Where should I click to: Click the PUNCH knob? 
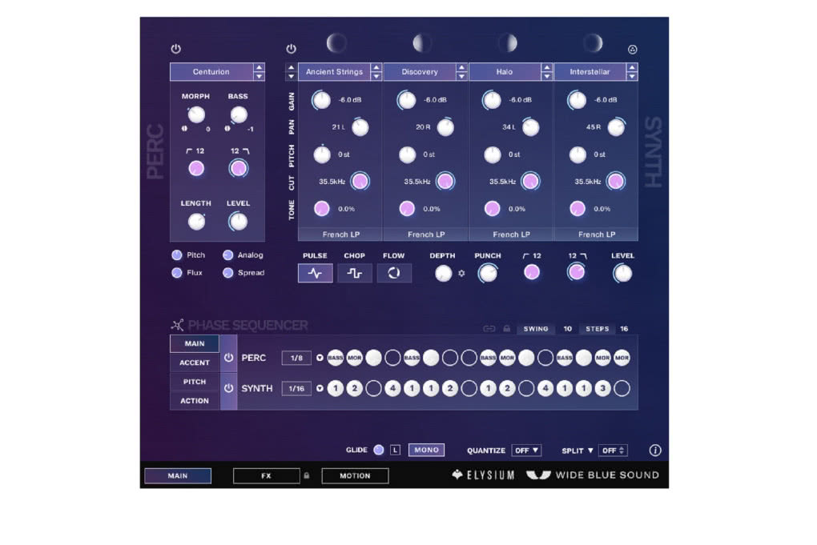[x=488, y=273]
